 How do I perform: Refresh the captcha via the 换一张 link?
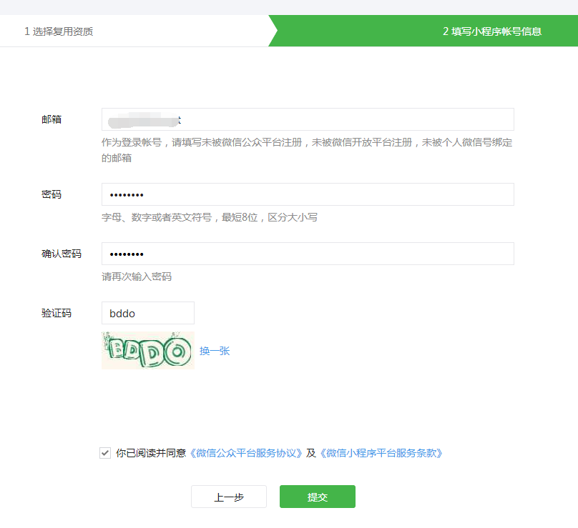(x=215, y=351)
